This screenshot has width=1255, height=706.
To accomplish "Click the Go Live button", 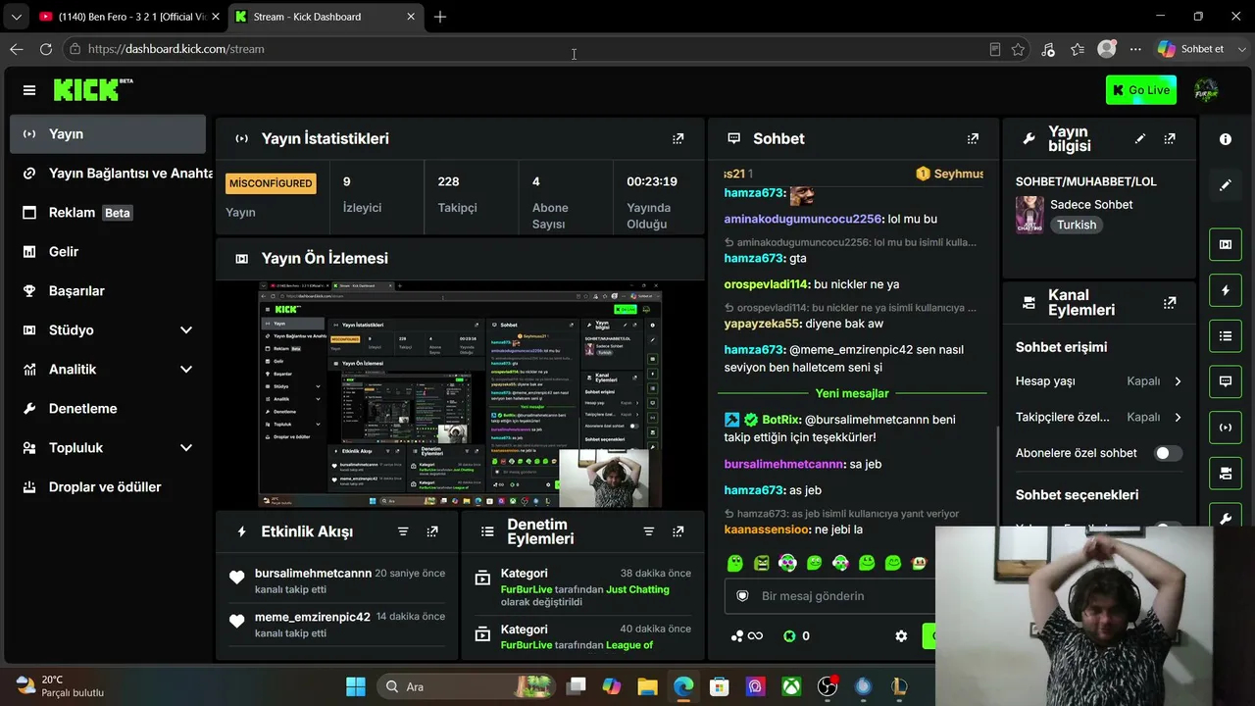I will coord(1141,90).
